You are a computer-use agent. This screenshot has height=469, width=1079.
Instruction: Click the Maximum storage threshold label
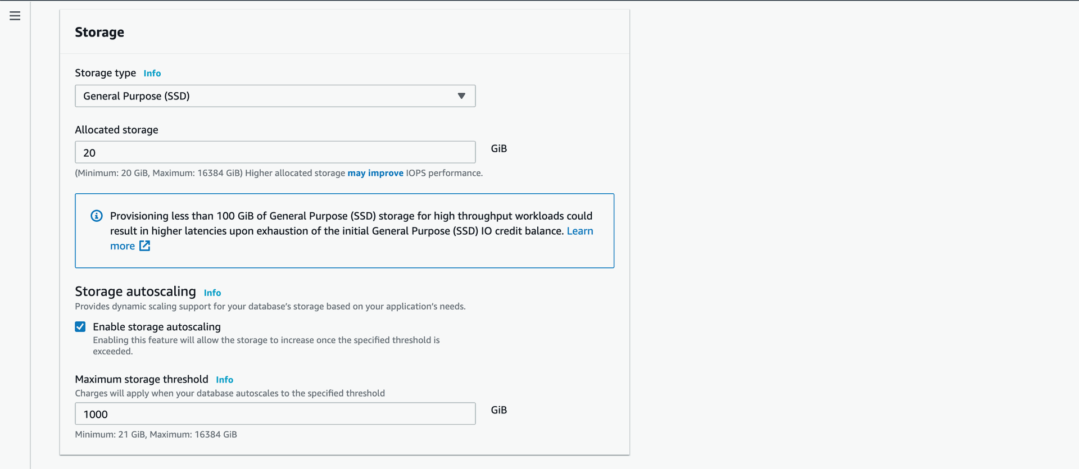[x=142, y=380]
